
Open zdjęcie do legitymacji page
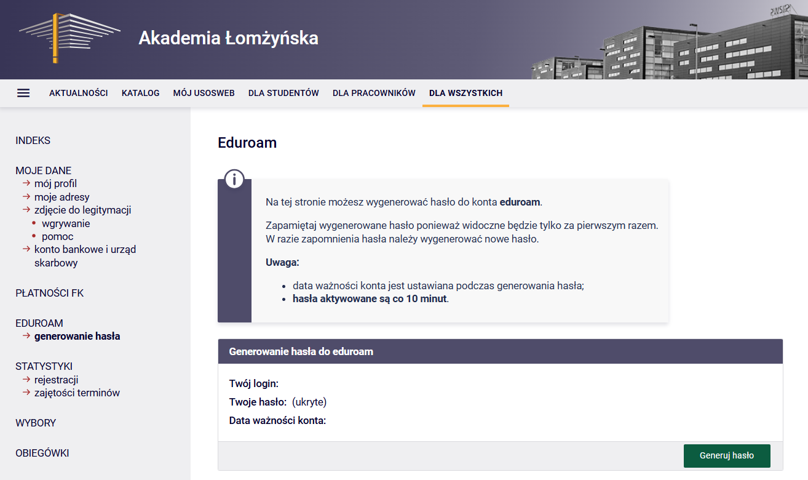tap(82, 210)
